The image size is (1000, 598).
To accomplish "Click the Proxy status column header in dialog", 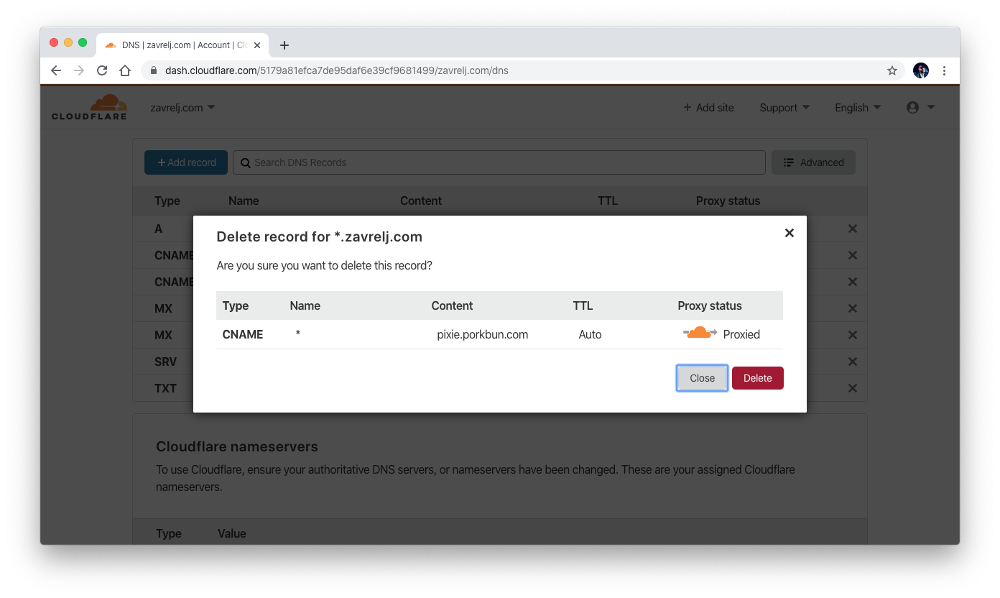I will pos(709,305).
